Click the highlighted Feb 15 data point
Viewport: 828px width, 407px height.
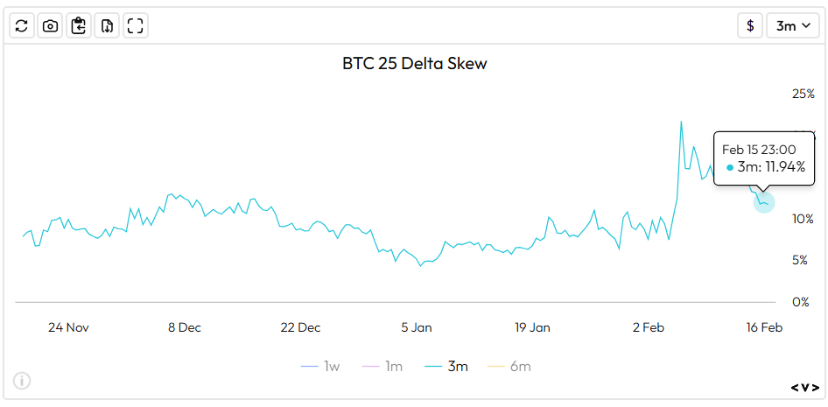pos(763,202)
